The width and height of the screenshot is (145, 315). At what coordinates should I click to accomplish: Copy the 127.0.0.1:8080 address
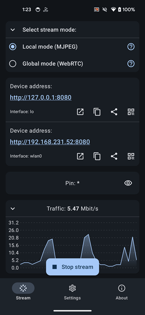click(x=97, y=112)
